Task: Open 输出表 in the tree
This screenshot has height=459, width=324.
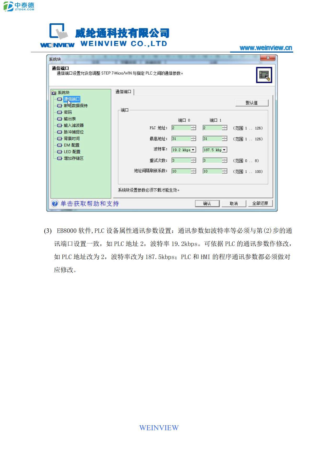Action: (x=70, y=119)
